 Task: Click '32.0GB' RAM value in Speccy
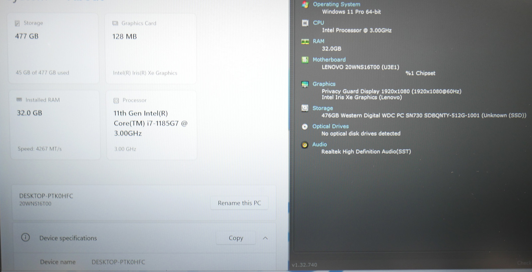click(x=331, y=49)
